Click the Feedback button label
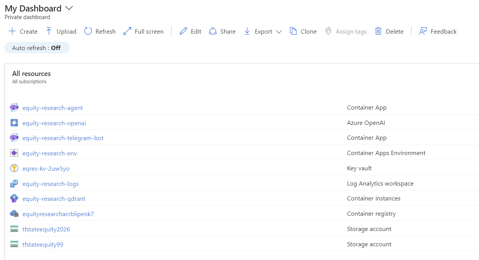Image resolution: width=479 pixels, height=260 pixels. (x=444, y=32)
